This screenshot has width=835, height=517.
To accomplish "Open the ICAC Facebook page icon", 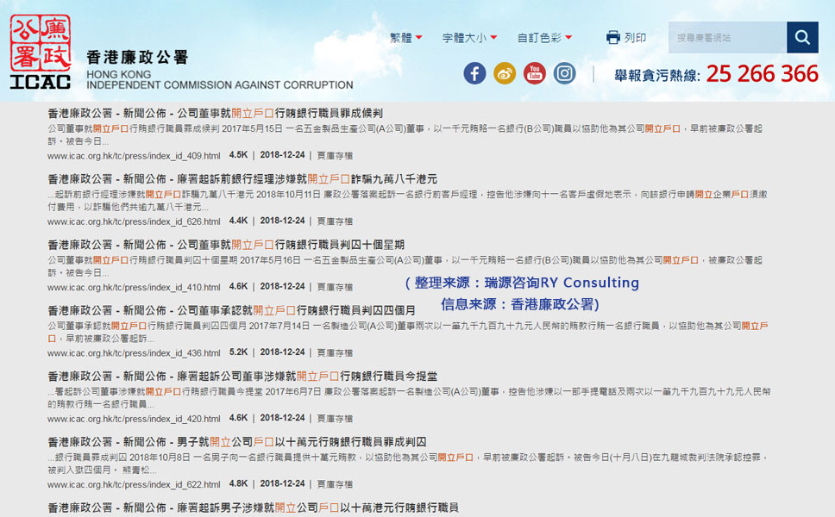I will 474,73.
